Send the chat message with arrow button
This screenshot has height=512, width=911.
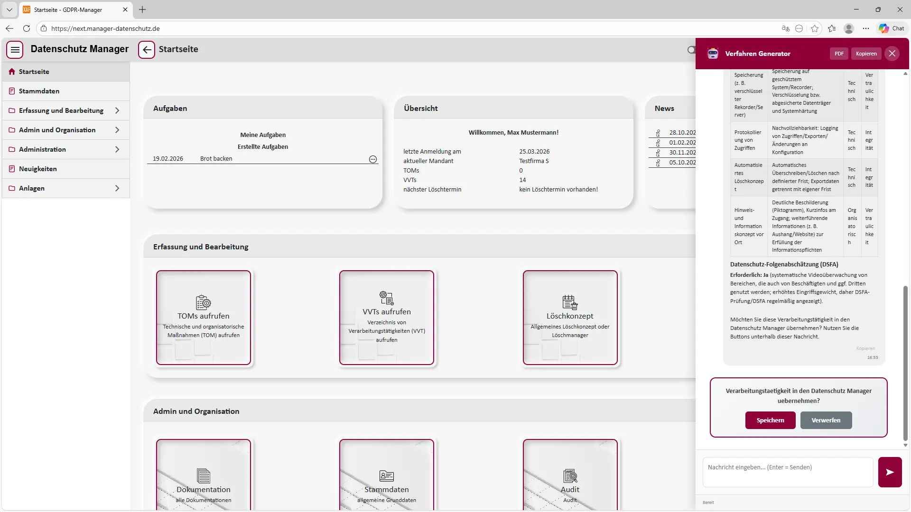(x=890, y=472)
